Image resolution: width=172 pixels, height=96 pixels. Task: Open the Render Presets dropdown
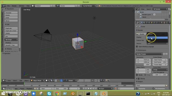pyautogui.click(x=149, y=54)
